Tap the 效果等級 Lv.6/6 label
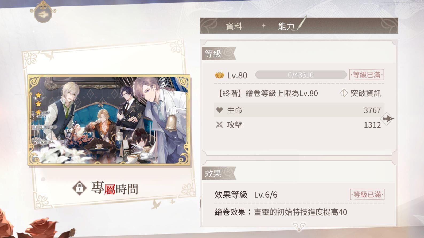 246,195
